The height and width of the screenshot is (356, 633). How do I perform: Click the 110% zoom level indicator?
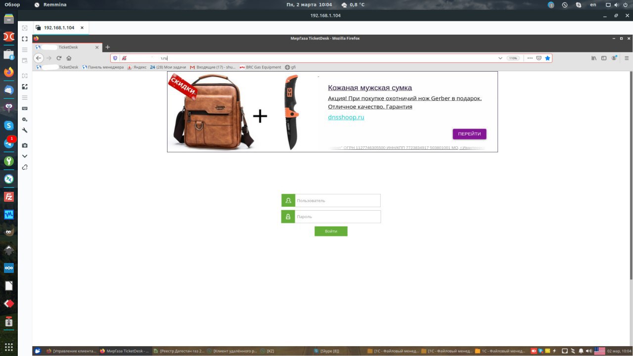(513, 58)
